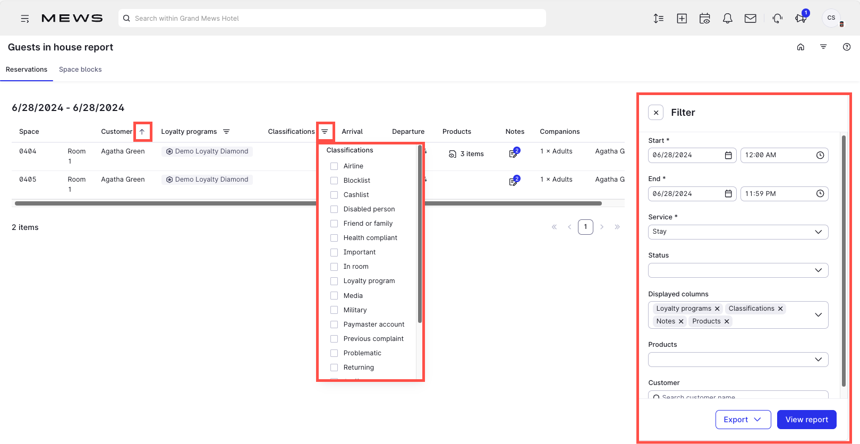Open the Status dropdown
Screen dimensions: 860x444
click(x=738, y=270)
